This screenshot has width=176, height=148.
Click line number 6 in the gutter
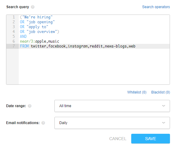(x=14, y=41)
